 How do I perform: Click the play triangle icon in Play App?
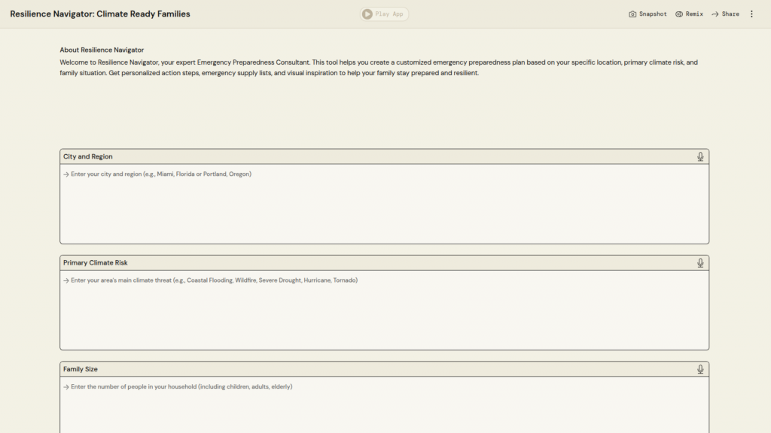(367, 14)
